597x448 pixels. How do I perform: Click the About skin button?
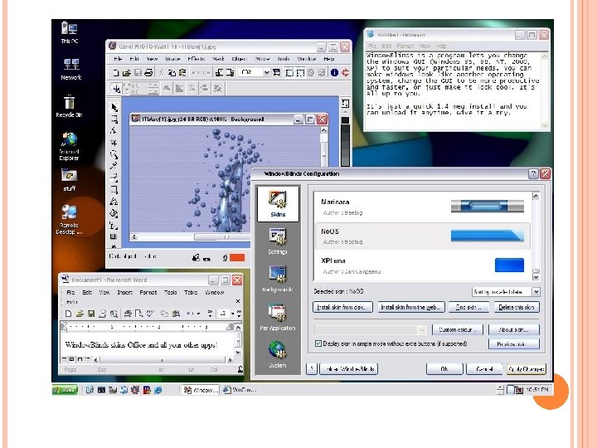(513, 329)
